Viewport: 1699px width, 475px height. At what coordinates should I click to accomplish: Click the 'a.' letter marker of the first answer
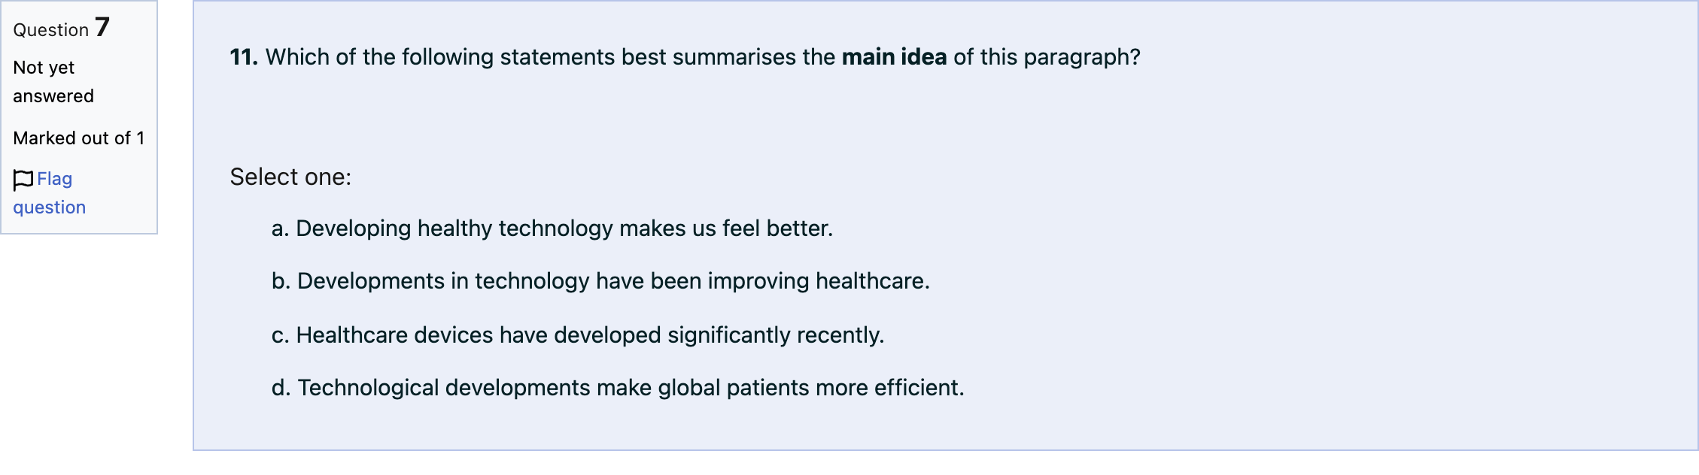tap(280, 228)
